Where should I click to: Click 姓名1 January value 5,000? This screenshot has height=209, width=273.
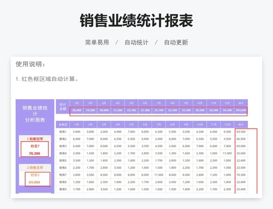(x=76, y=132)
